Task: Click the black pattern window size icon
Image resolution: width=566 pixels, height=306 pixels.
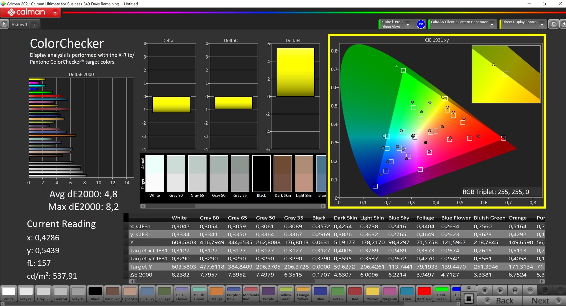Action: (x=469, y=299)
